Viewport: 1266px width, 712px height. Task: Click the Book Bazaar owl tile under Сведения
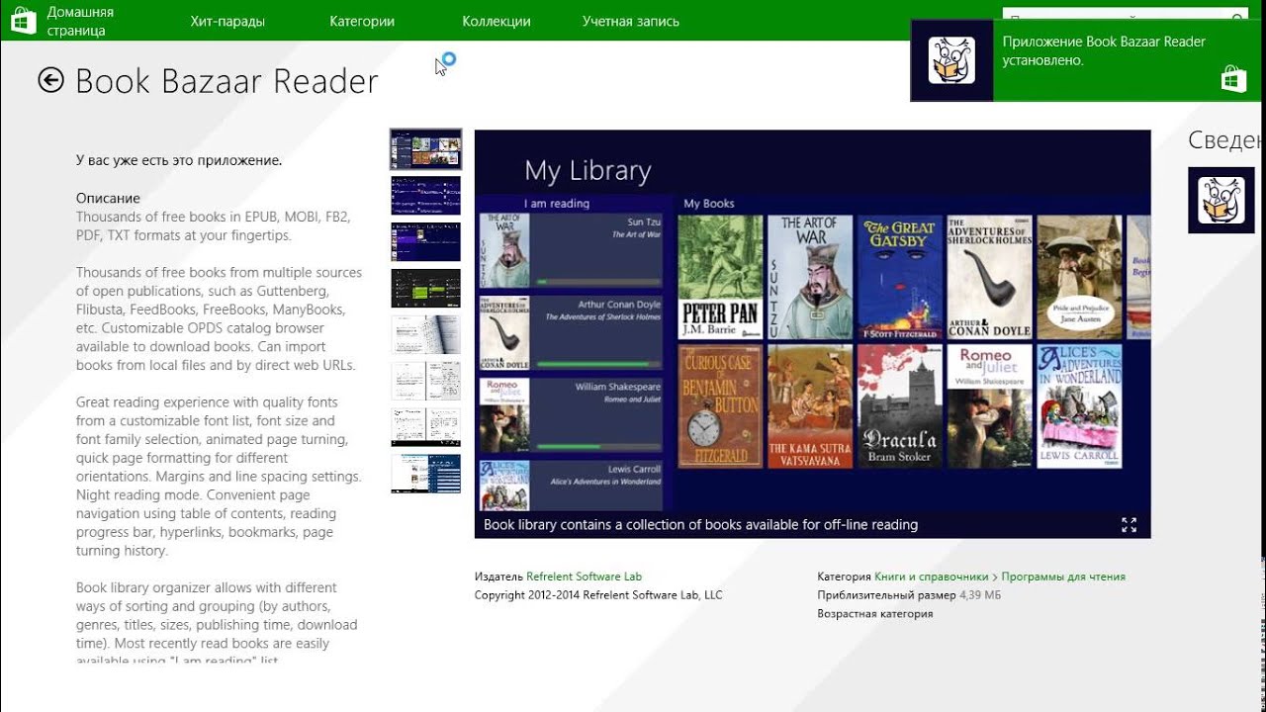coord(1221,200)
